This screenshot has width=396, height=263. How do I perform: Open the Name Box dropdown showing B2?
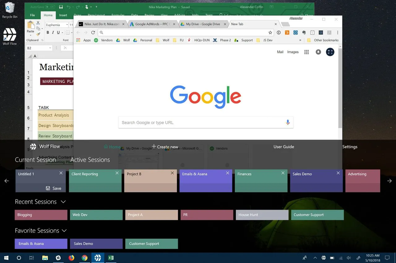click(50, 48)
